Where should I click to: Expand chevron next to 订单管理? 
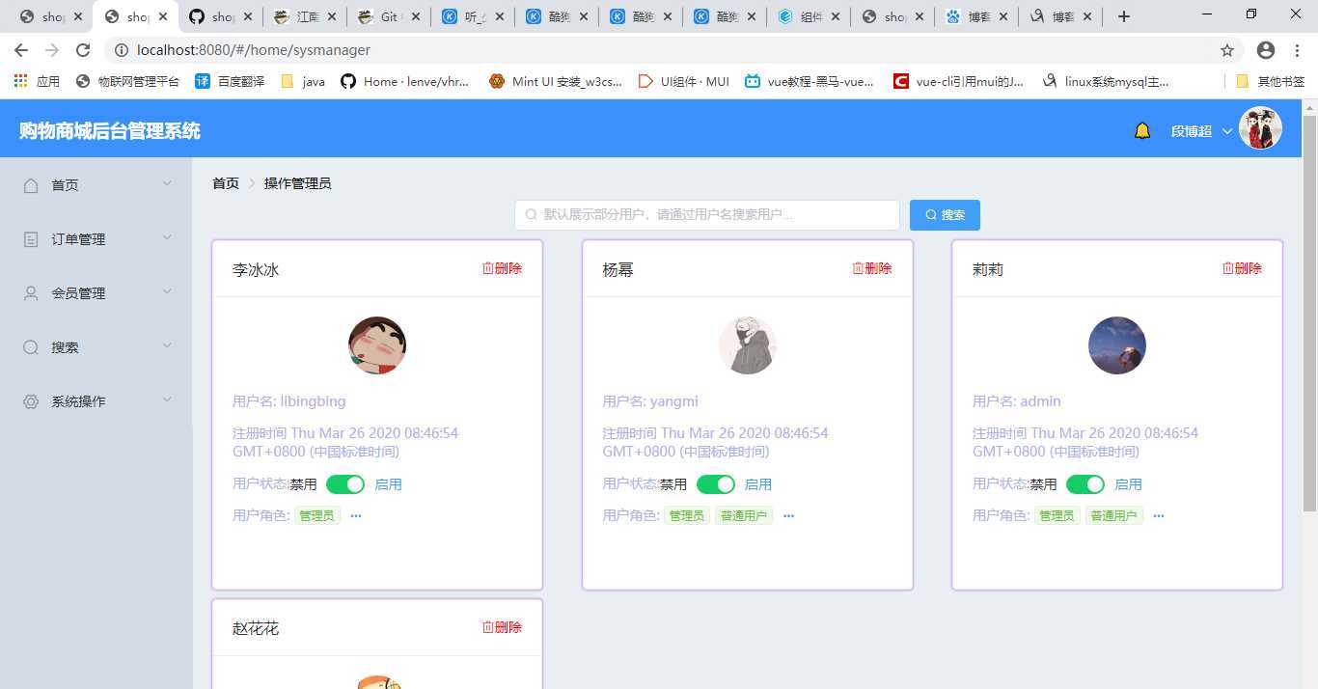click(x=167, y=237)
